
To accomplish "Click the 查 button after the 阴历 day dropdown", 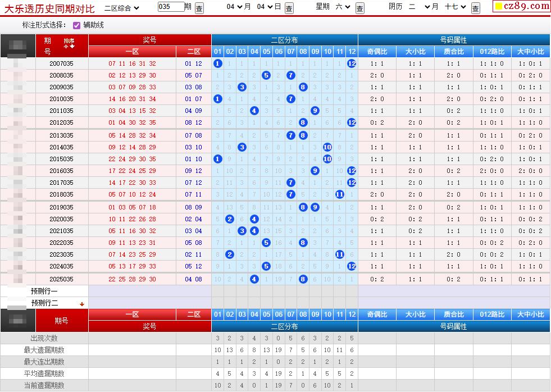I will tap(476, 7).
